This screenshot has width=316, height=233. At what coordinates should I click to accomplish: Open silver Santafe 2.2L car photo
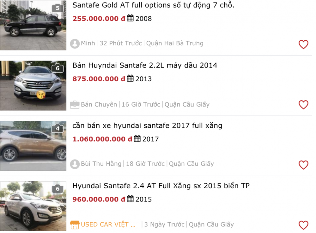coord(33,85)
